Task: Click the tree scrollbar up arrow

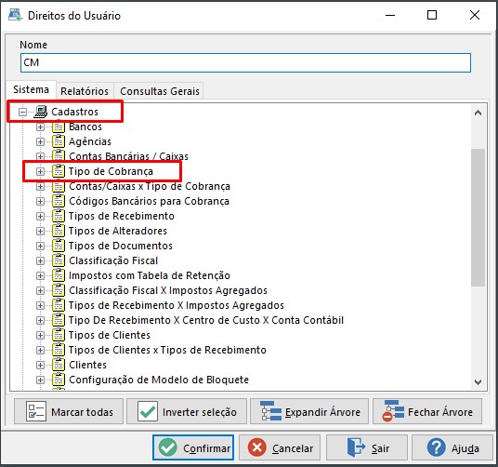Action: (478, 113)
